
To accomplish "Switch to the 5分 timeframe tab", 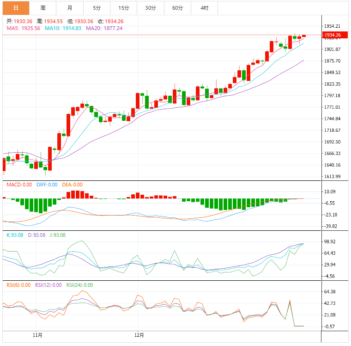I will (x=96, y=8).
